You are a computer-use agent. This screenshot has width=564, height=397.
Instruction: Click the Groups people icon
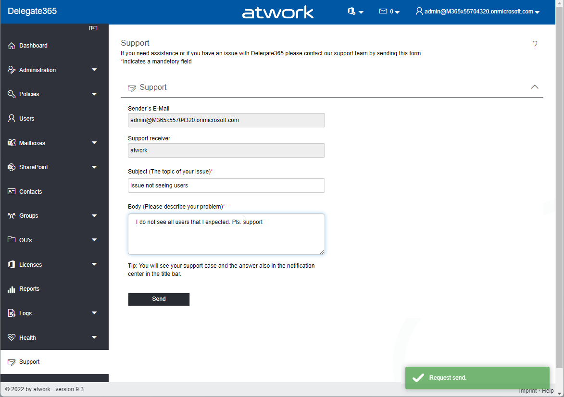coord(12,216)
